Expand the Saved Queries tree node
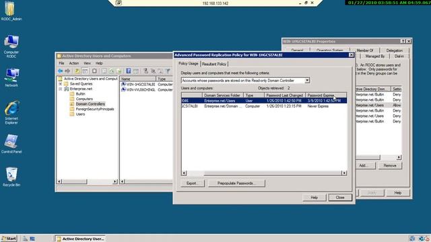 pyautogui.click(x=60, y=83)
